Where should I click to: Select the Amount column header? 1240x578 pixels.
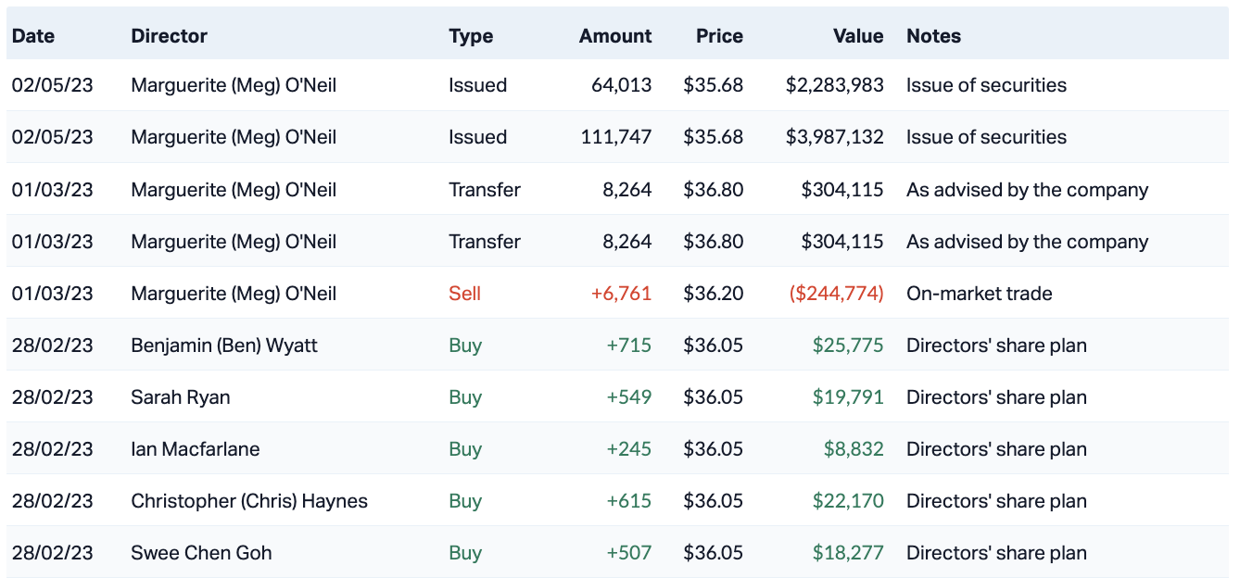pos(615,36)
